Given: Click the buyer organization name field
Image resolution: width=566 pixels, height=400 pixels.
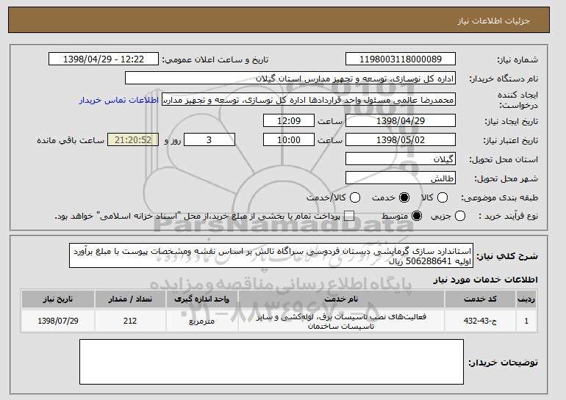Looking at the screenshot, I should coord(290,79).
